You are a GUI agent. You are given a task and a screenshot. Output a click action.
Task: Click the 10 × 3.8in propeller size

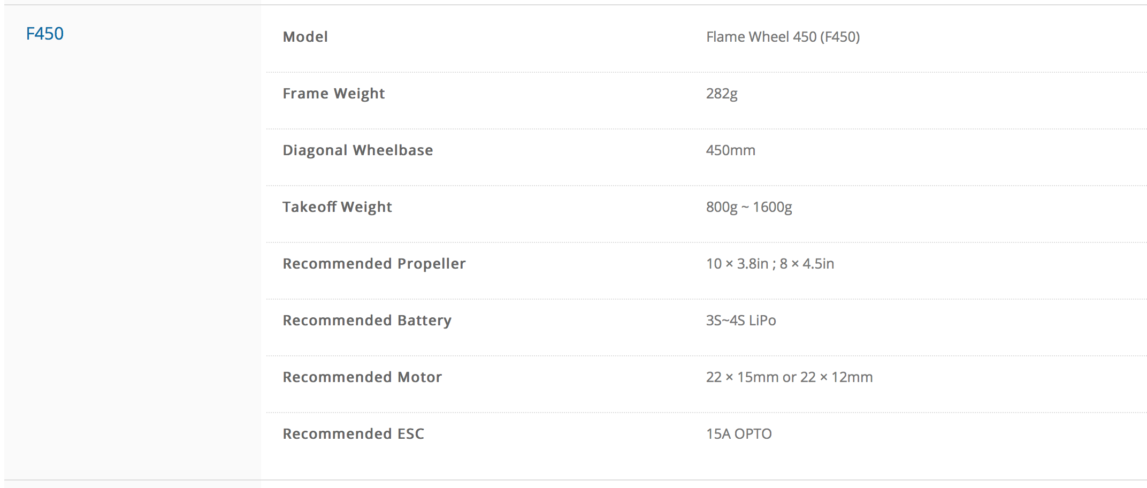tap(737, 264)
